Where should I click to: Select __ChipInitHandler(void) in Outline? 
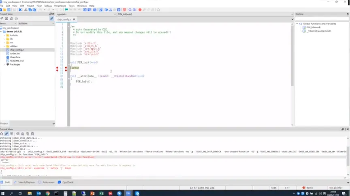[318, 31]
